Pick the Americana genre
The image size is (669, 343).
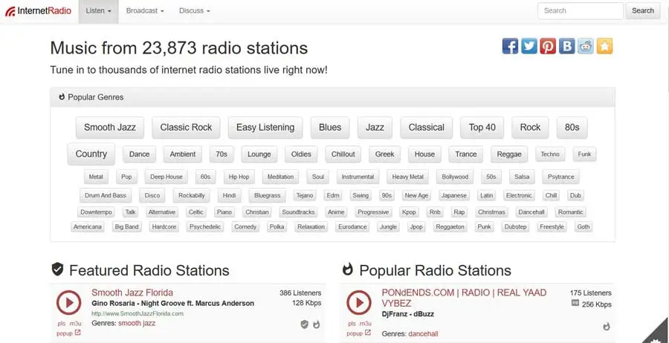(88, 226)
